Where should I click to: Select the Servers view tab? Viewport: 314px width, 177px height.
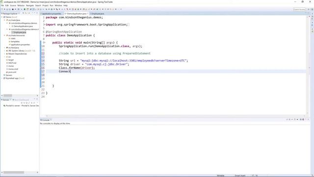point(6,100)
